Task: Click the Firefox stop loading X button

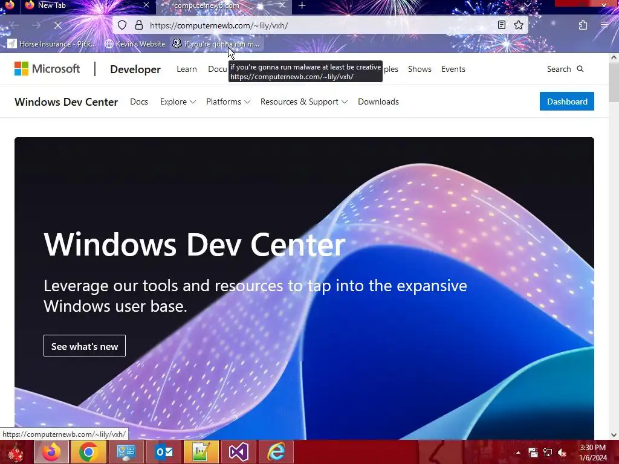Action: [x=57, y=25]
